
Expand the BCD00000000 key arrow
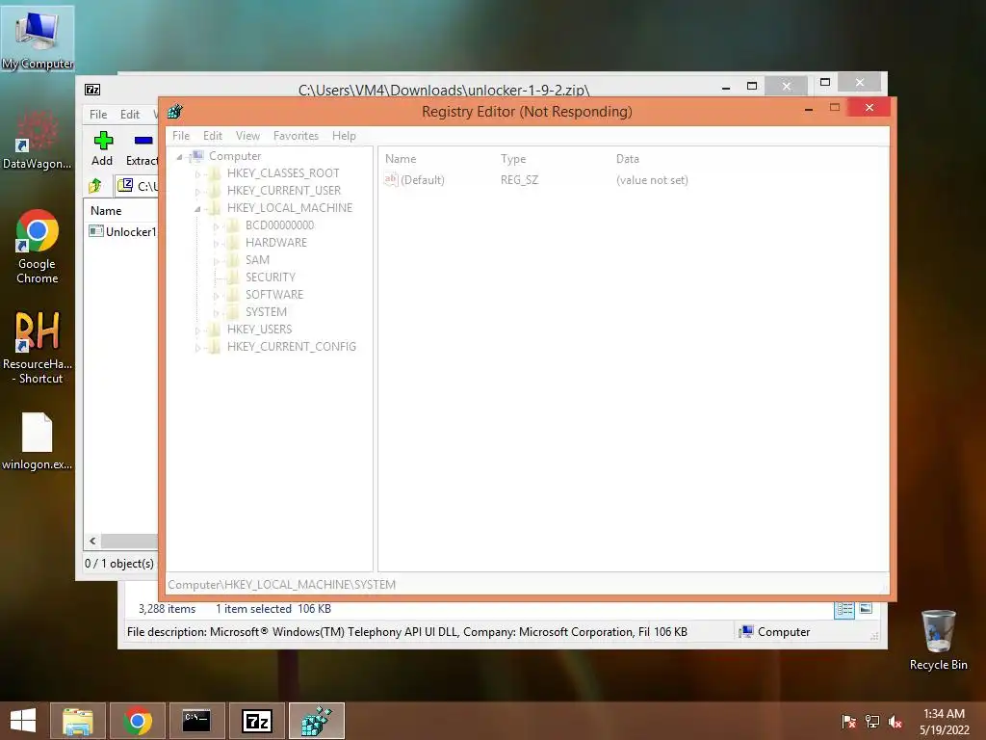216,225
